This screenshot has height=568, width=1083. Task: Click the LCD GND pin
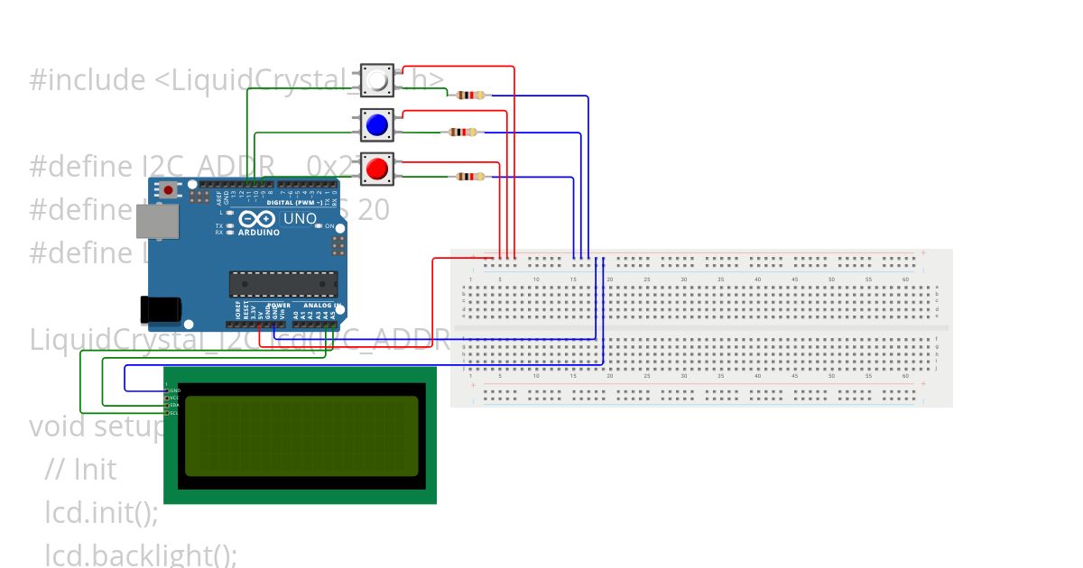[168, 390]
